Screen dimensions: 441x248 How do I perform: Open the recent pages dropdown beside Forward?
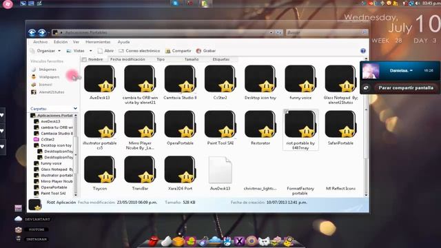click(x=49, y=33)
